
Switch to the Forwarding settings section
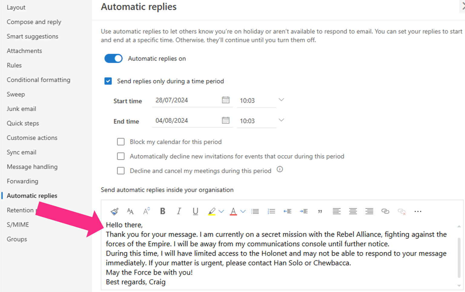[22, 181]
